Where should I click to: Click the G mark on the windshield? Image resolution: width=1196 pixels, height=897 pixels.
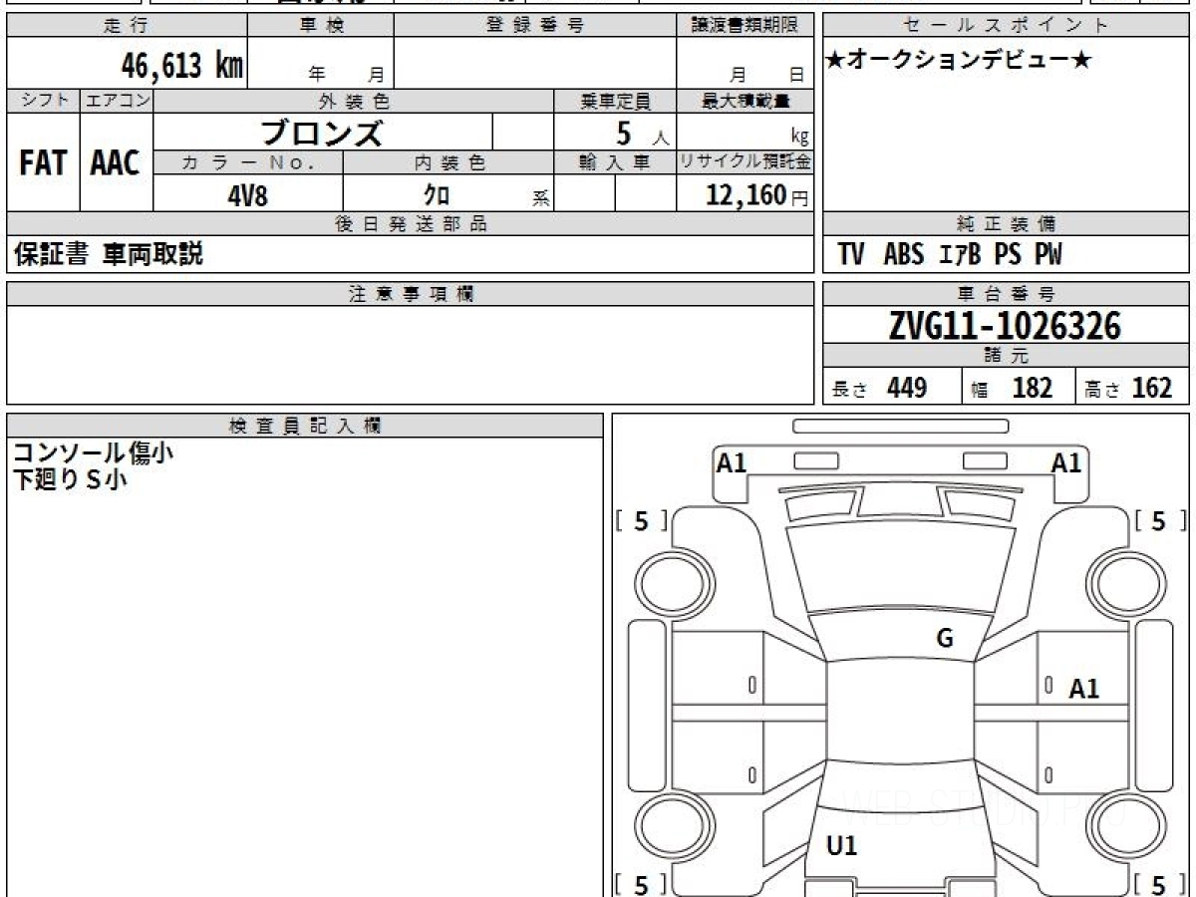point(944,639)
